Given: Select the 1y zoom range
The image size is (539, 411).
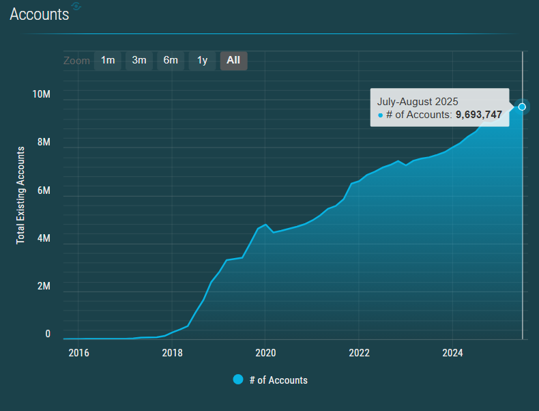Looking at the screenshot, I should coord(202,61).
